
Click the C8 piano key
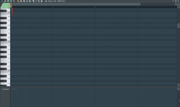pyautogui.click(x=5, y=42)
